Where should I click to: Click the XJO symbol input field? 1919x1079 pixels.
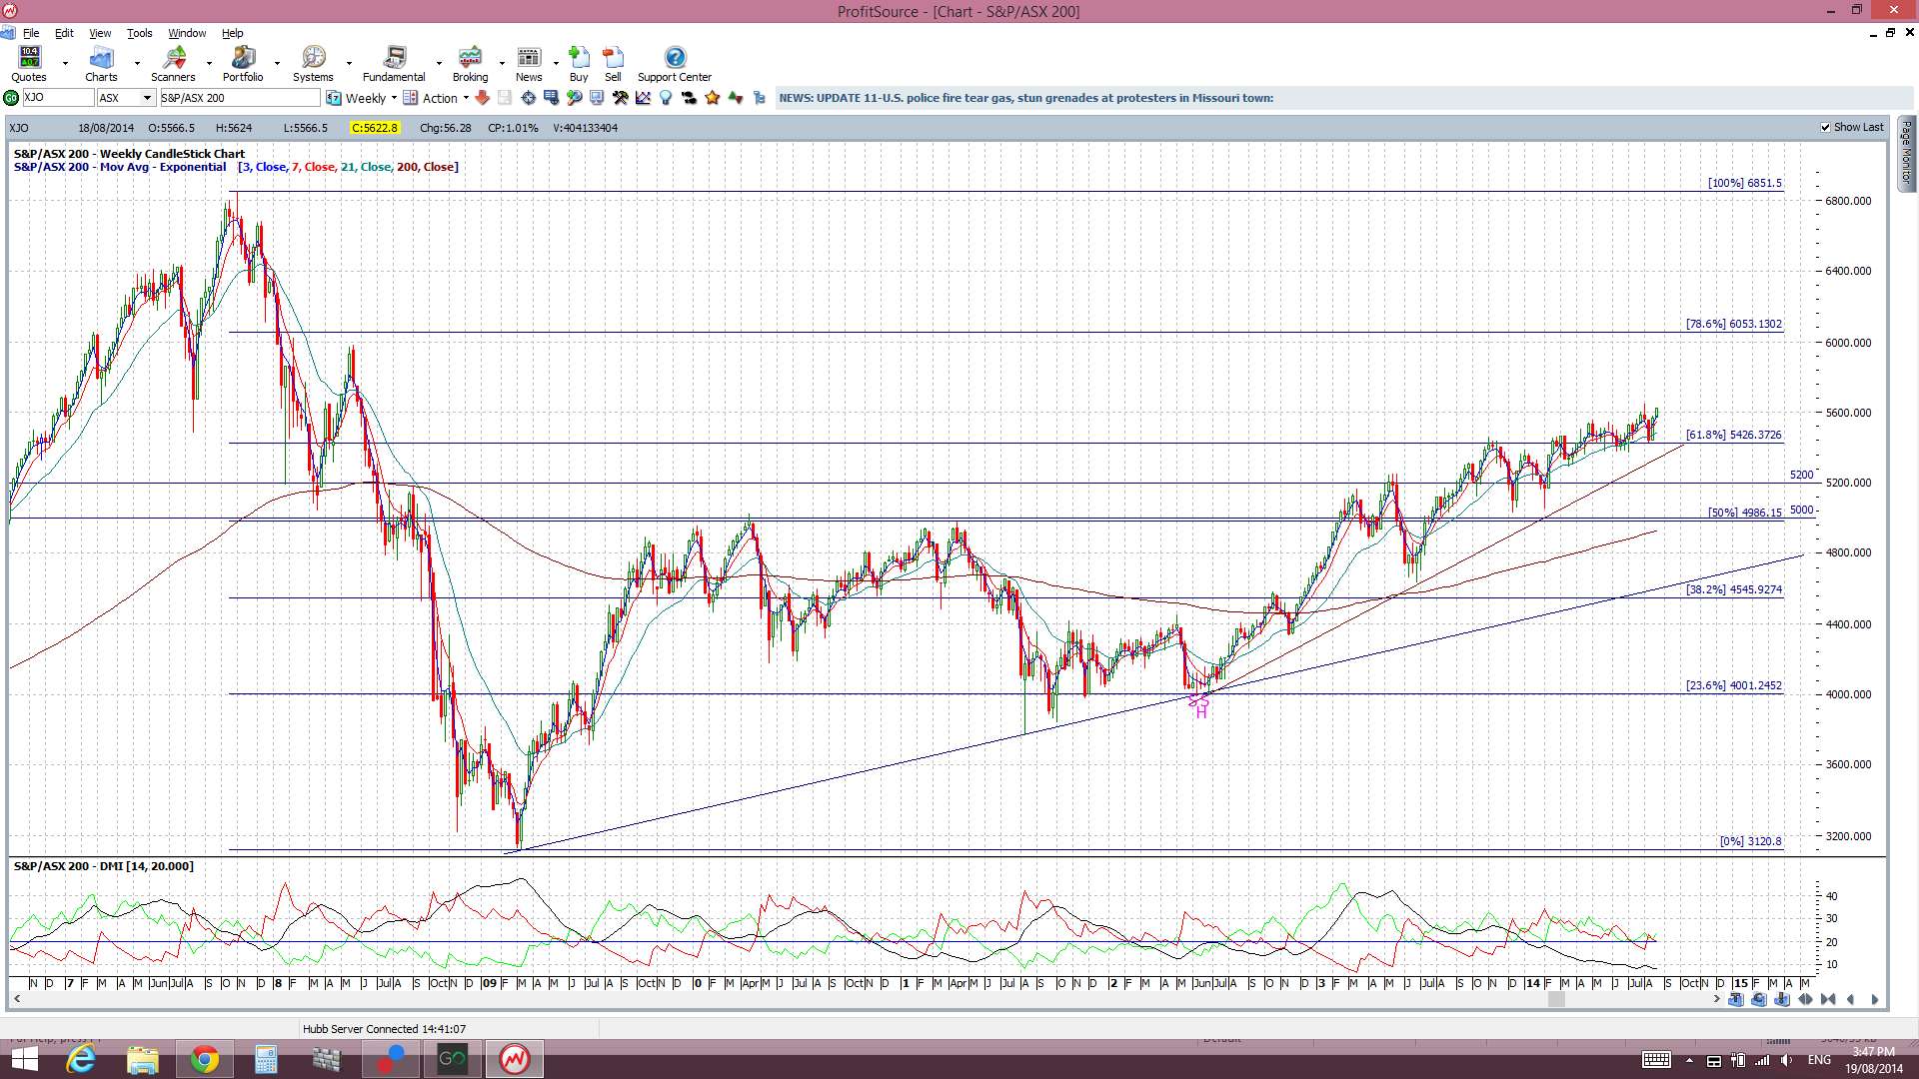click(58, 98)
